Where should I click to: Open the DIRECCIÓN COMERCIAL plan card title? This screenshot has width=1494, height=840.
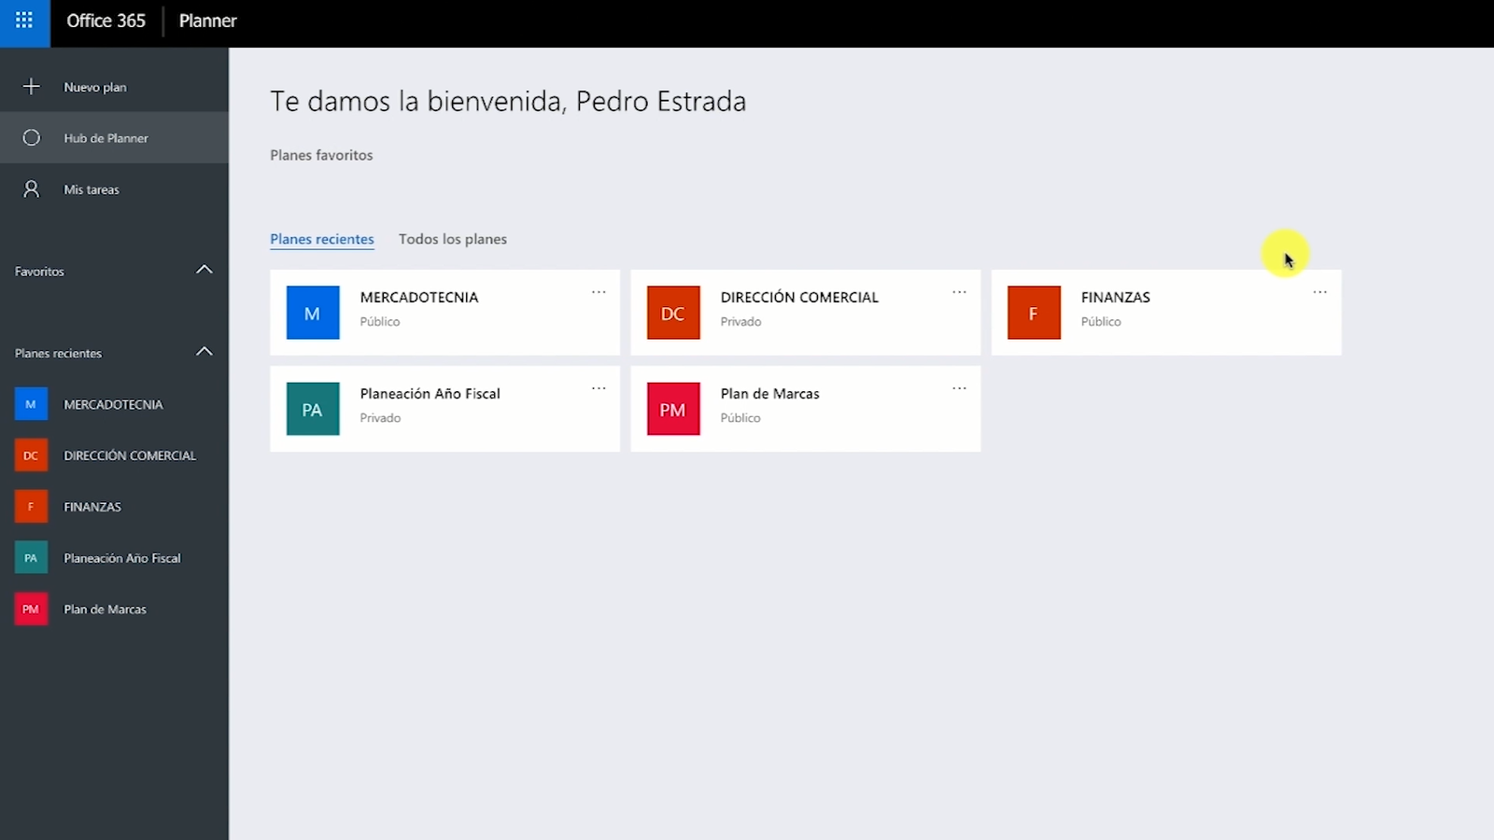click(x=799, y=297)
